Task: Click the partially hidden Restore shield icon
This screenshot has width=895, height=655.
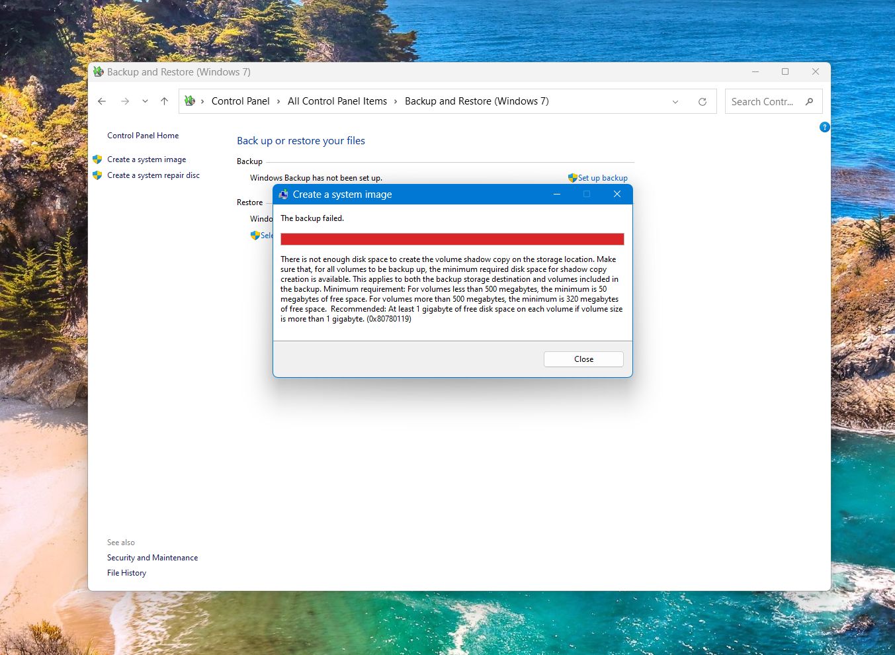Action: [x=255, y=236]
